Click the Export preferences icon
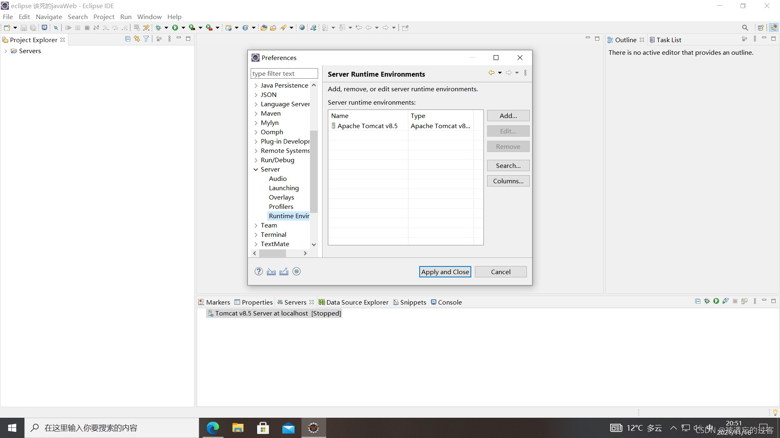This screenshot has height=438, width=780. 284,271
